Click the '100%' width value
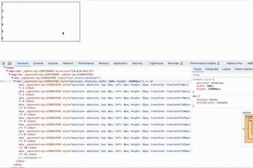Image resolution: width=253 pixels, height=168 pixels. (209, 86)
